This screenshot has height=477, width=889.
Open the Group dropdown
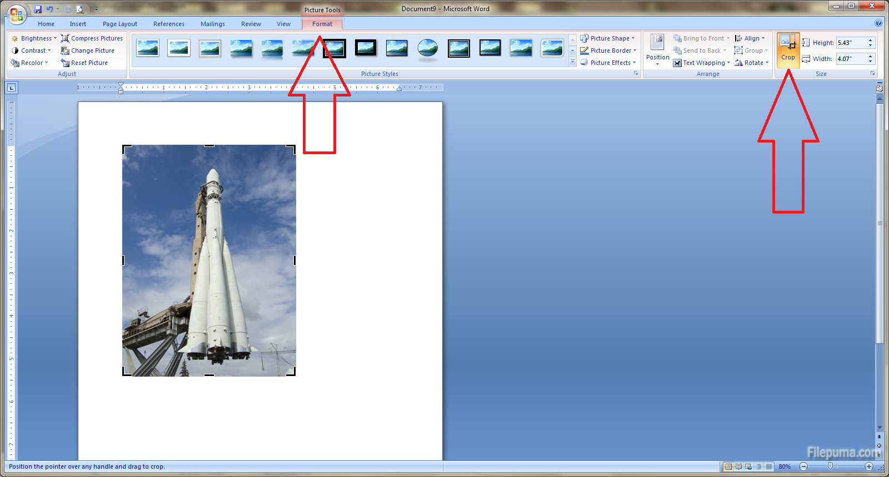click(x=751, y=50)
